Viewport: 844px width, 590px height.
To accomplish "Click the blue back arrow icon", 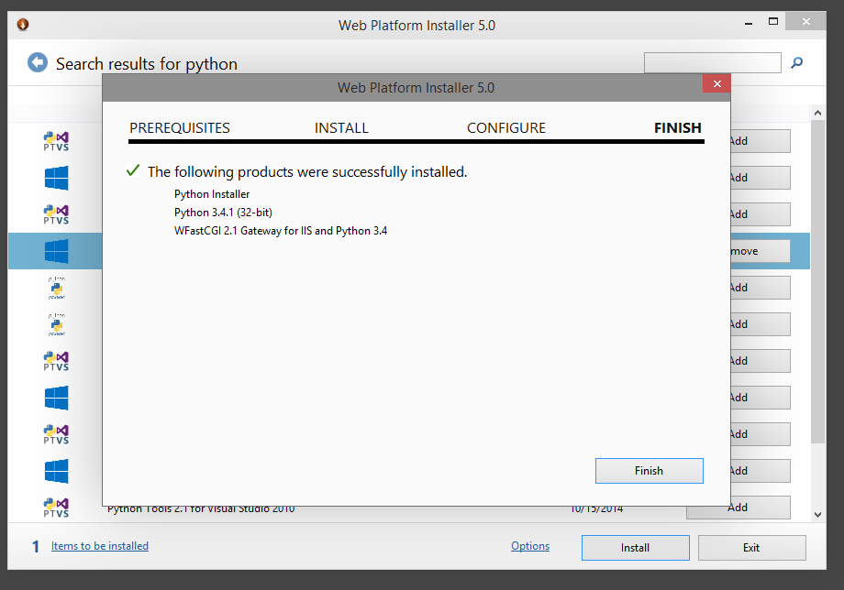I will point(38,63).
